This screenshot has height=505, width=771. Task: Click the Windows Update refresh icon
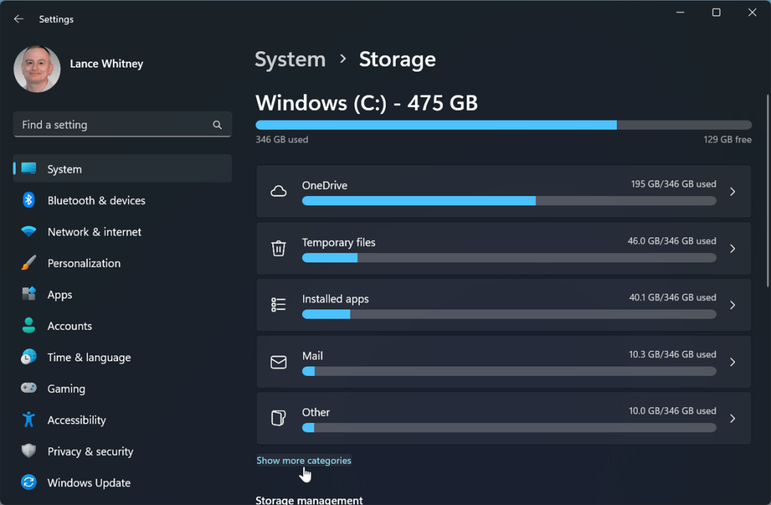[x=29, y=482]
